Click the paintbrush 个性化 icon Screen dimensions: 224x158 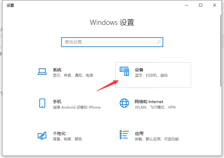[42, 135]
